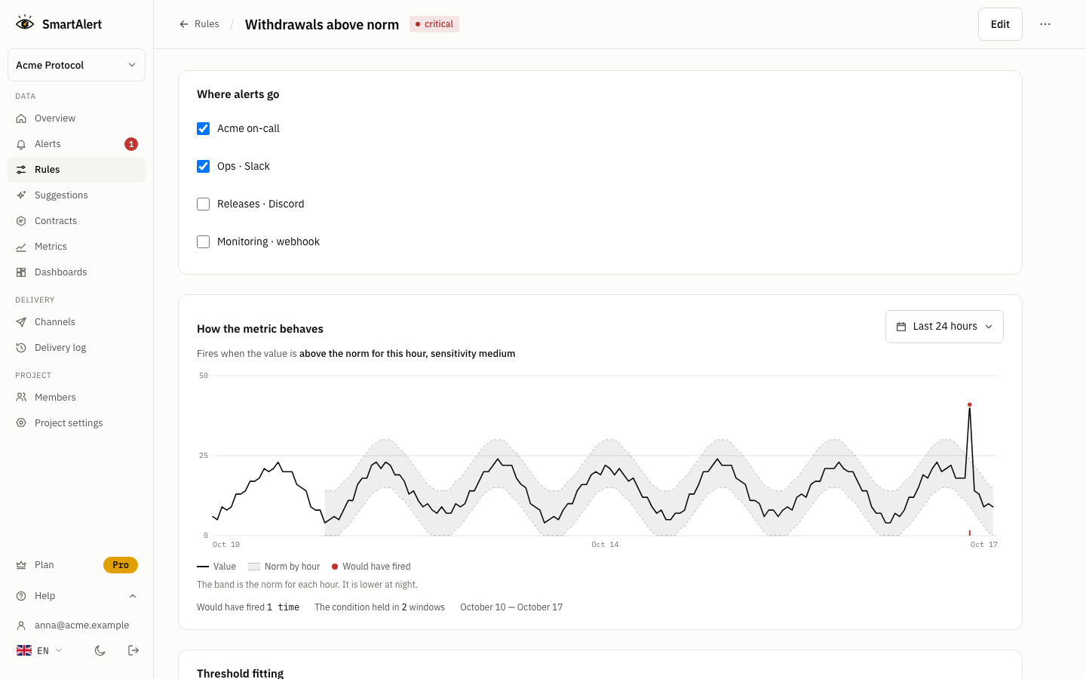Screen dimensions: 1086x679
Task: Click the UK flag language icon
Action: tap(24, 650)
